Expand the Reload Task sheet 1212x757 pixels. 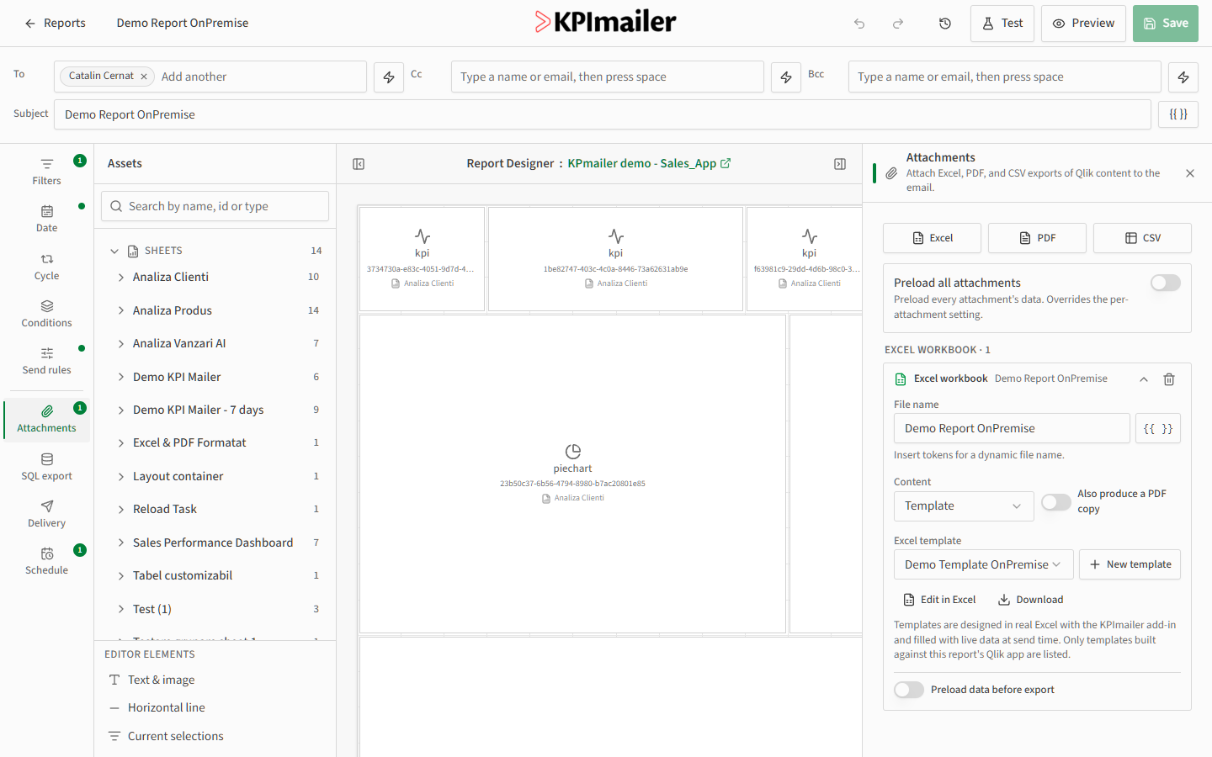[121, 509]
